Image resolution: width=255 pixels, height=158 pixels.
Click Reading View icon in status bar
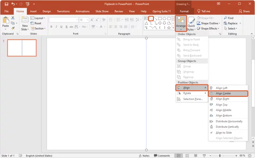pyautogui.click(x=196, y=156)
